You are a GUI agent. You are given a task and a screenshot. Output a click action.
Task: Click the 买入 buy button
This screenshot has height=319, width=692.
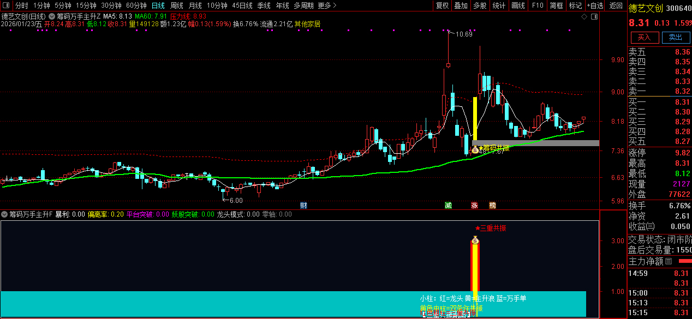tap(645, 38)
